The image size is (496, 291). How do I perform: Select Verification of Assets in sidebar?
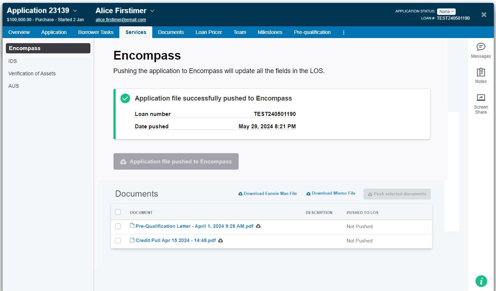[32, 73]
